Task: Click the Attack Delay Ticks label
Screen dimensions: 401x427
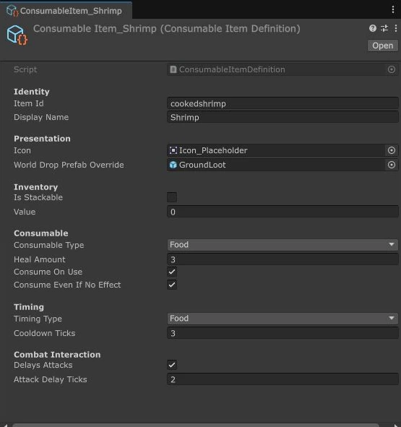Action: (x=51, y=379)
